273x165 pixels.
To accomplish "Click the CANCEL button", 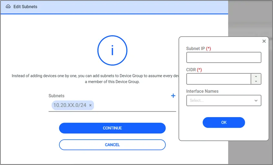I will (x=112, y=145).
